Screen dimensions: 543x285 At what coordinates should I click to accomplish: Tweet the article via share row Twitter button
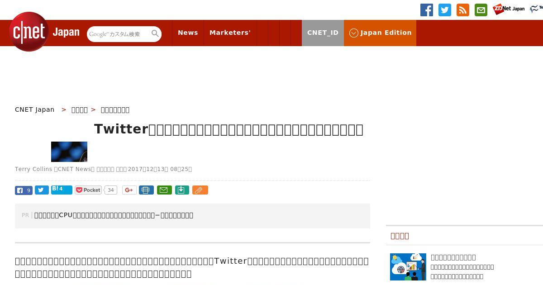(x=42, y=190)
